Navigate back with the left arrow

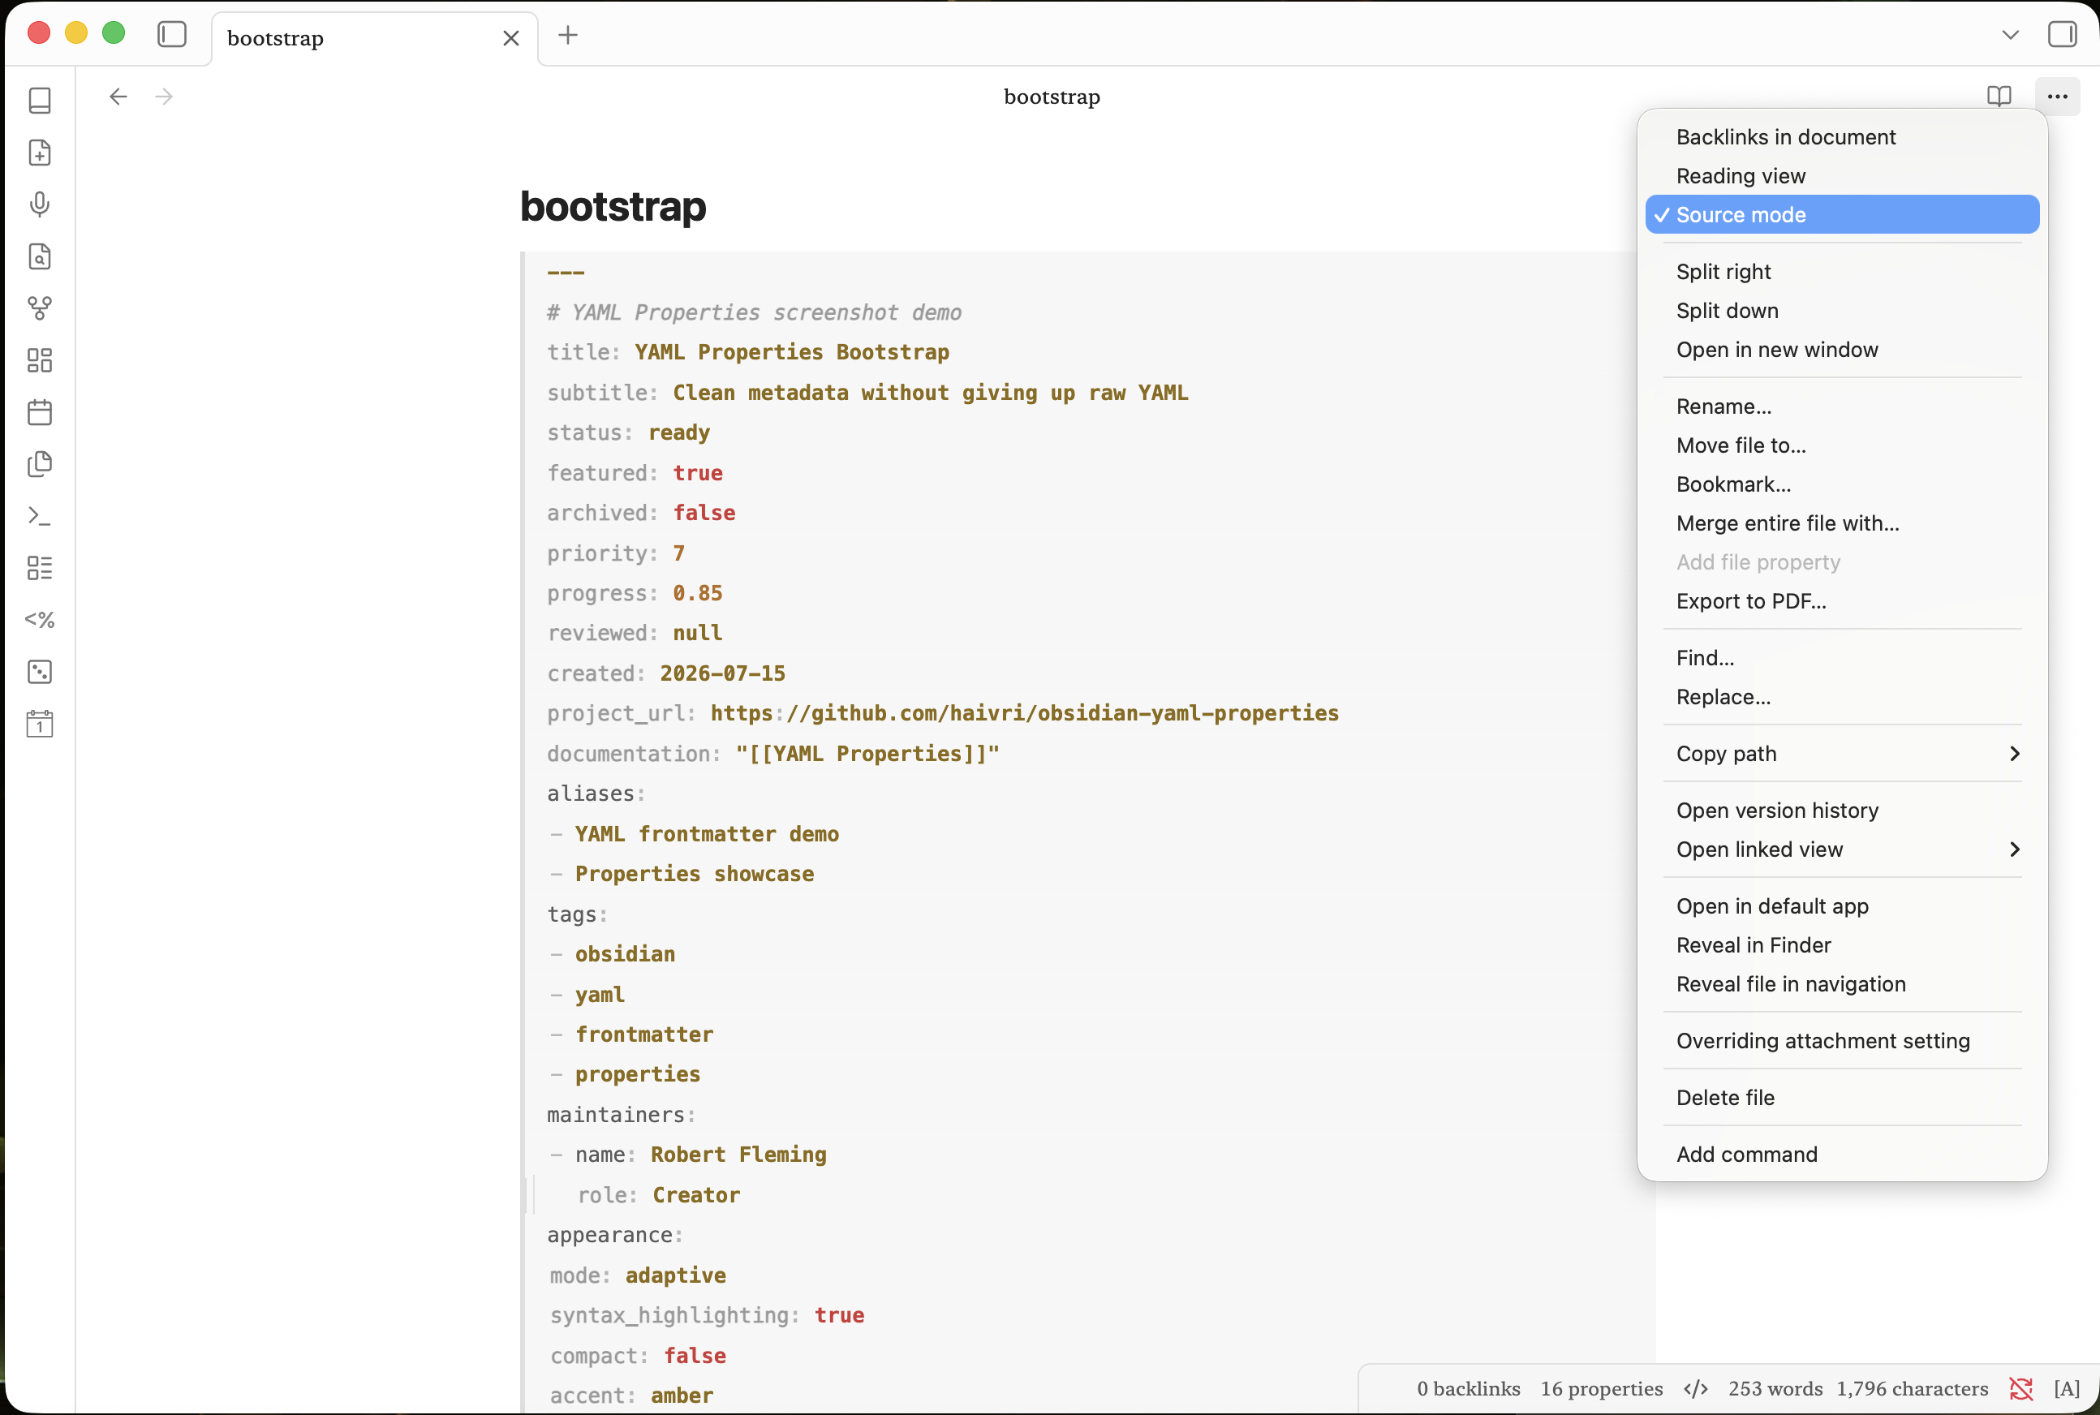point(118,97)
